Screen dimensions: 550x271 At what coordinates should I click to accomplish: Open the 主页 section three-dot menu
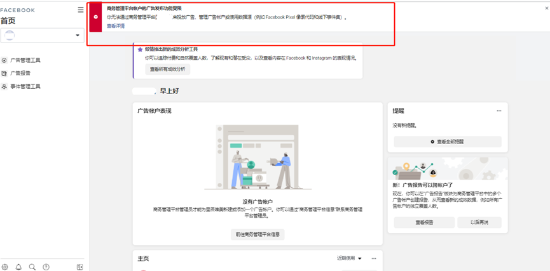click(x=374, y=258)
